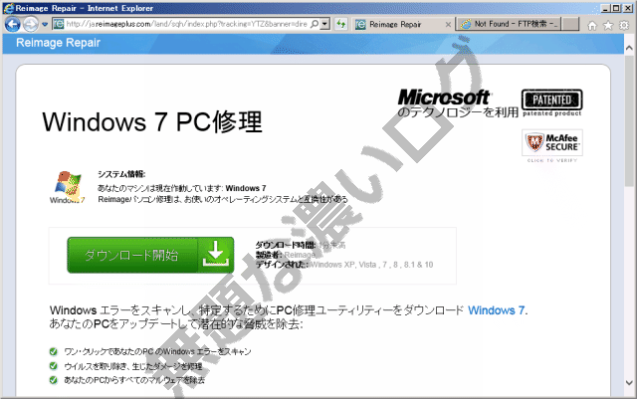This screenshot has height=399, width=637.
Task: Click the Reimage Repair header title
Action: [x=58, y=43]
